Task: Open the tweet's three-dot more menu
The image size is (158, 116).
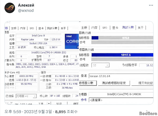Action: coord(151,5)
